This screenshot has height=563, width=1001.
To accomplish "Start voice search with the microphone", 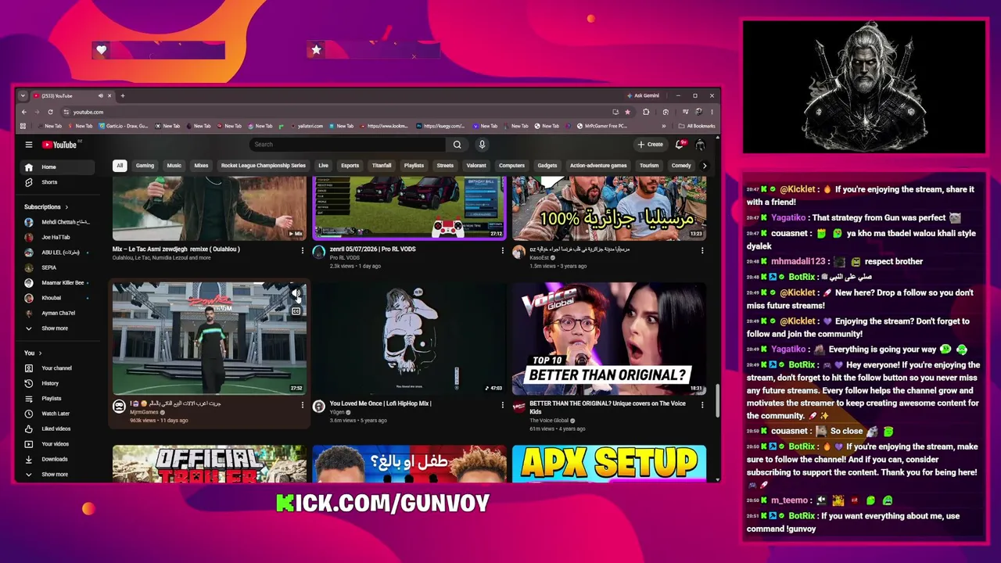I will (482, 145).
